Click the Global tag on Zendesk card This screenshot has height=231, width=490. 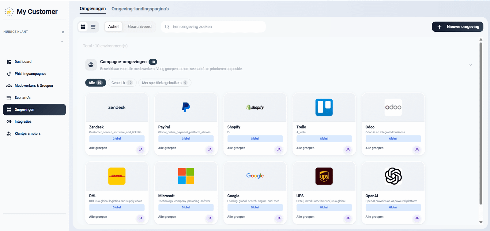coord(117,139)
